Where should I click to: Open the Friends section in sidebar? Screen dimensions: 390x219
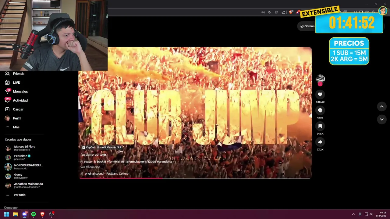(x=15, y=74)
